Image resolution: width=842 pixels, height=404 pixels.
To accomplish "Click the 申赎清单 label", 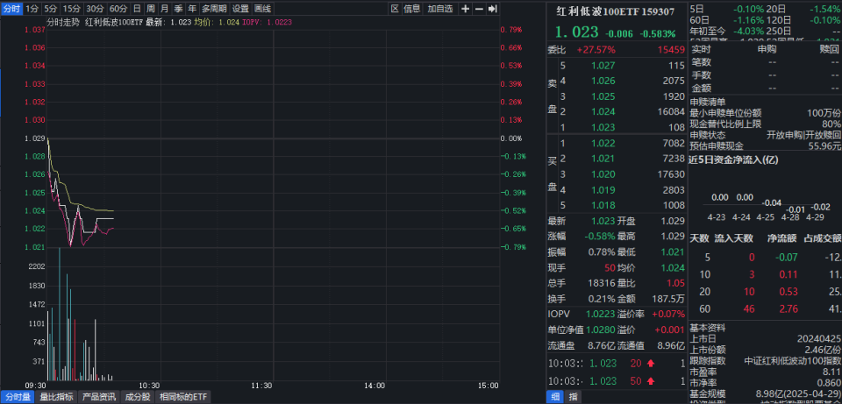I will [x=708, y=102].
